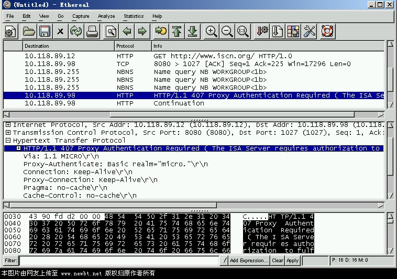Sort by the Protocol column header

tap(133, 46)
